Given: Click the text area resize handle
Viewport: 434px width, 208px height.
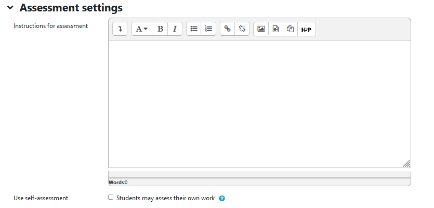Looking at the screenshot, I should [x=406, y=163].
